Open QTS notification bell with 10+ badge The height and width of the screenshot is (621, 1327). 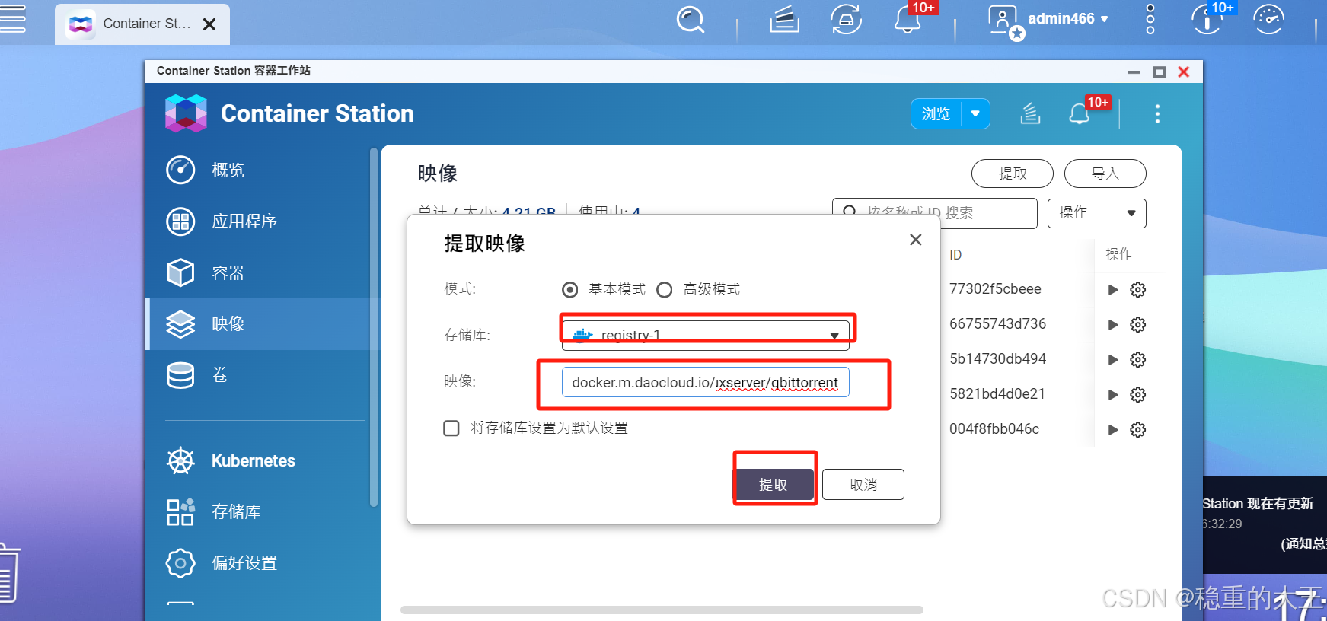908,19
